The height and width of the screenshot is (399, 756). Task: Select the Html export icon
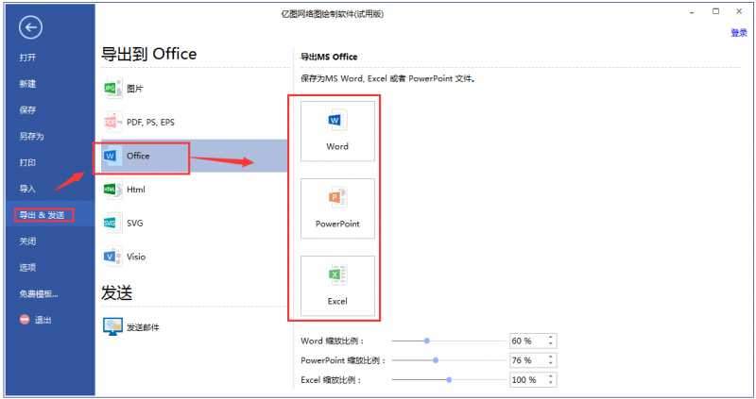112,190
